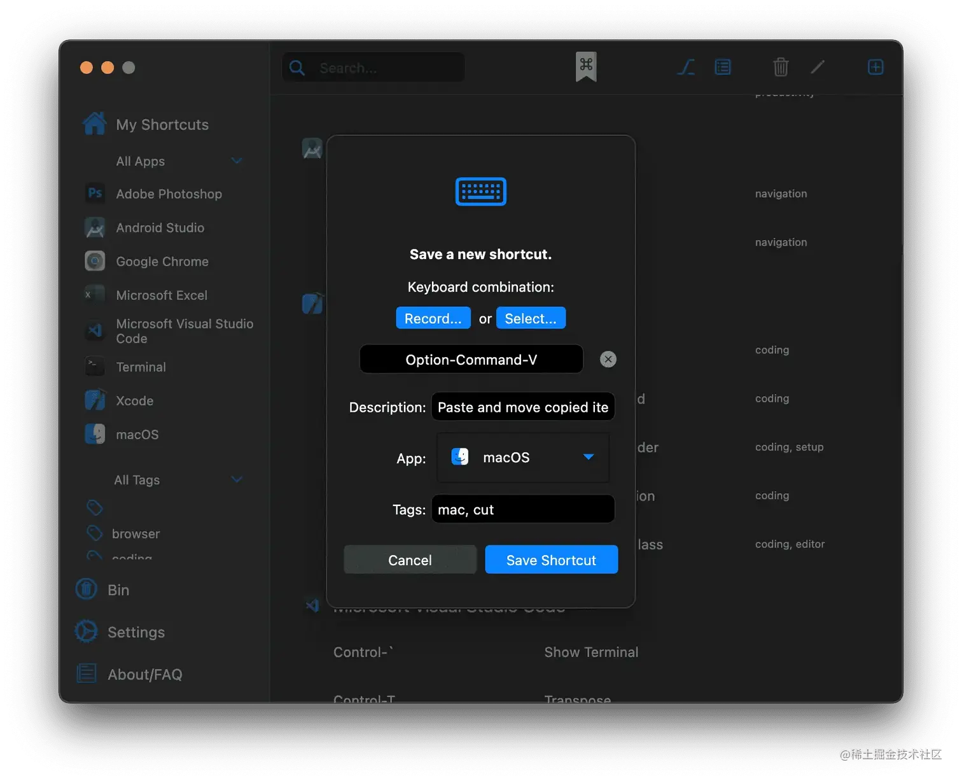This screenshot has height=781, width=962.
Task: Select Xcode in the sidebar
Action: tap(120, 400)
